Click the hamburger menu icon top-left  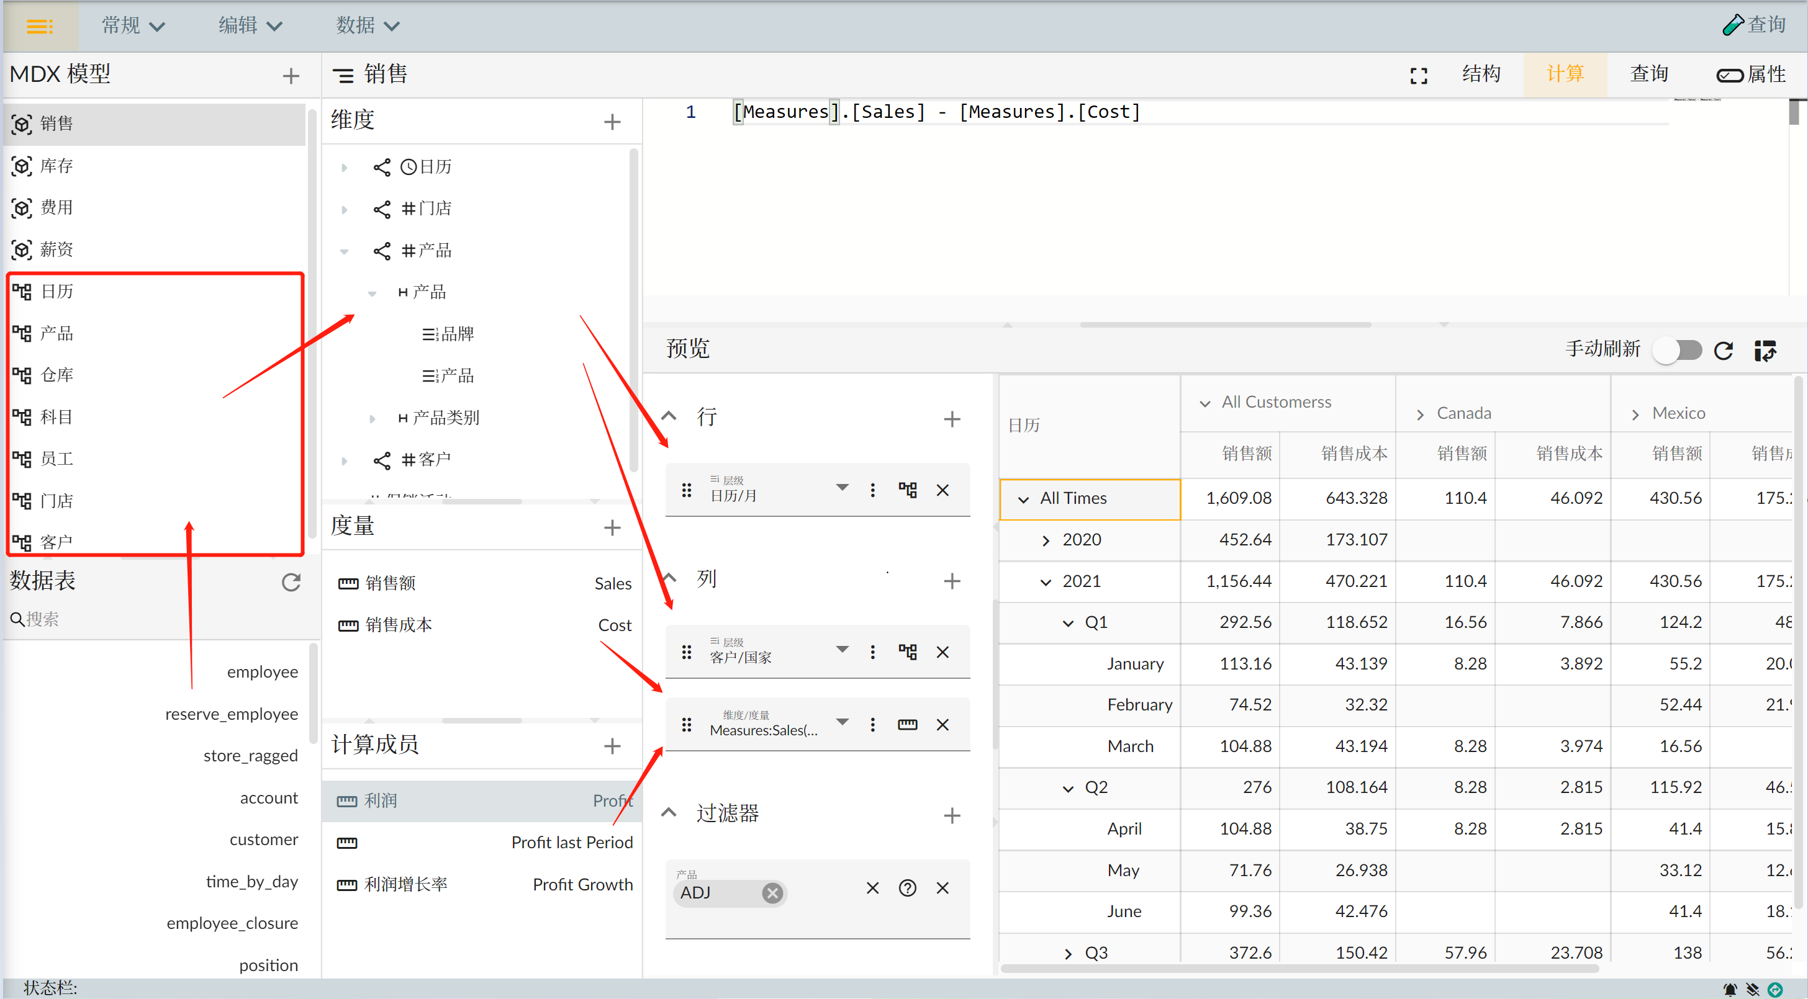click(x=39, y=26)
